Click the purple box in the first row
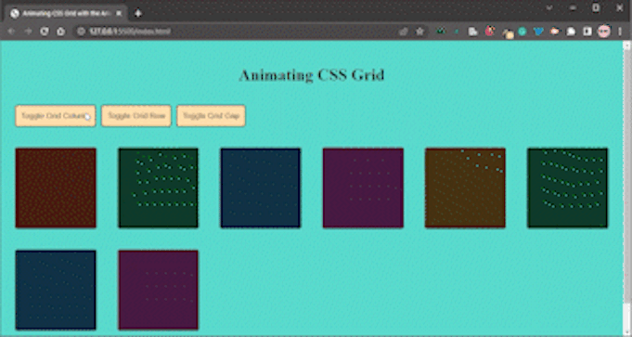The width and height of the screenshot is (632, 337). pyautogui.click(x=363, y=188)
